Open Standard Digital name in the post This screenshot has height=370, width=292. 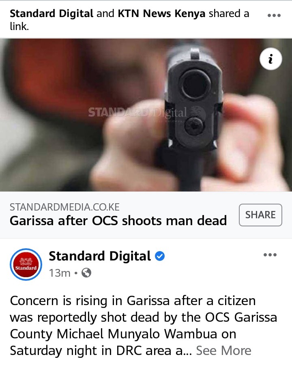click(100, 256)
